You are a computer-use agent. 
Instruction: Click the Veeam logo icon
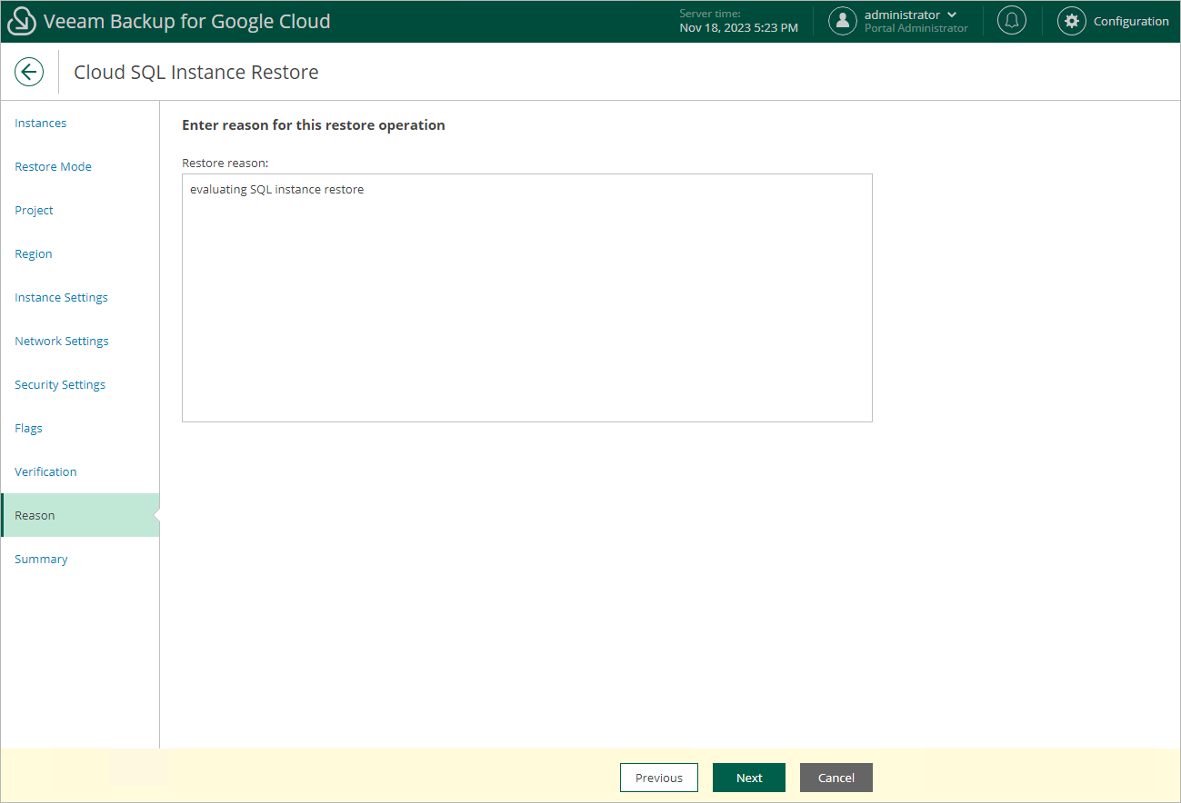pos(21,22)
